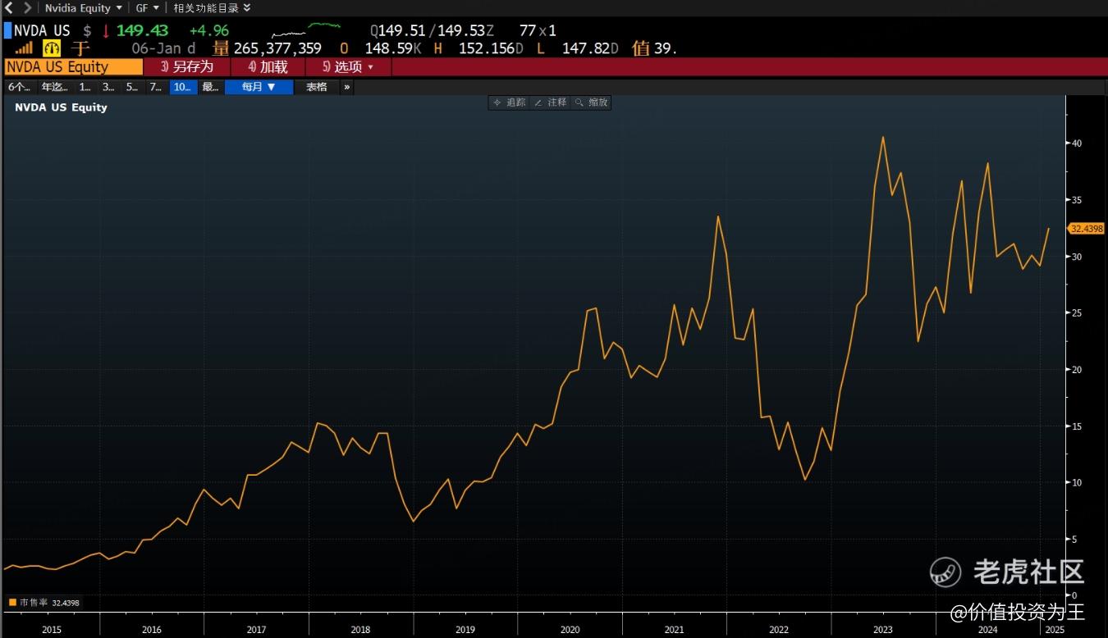
Task: Click the 注释 annotate tool
Action: (x=550, y=103)
